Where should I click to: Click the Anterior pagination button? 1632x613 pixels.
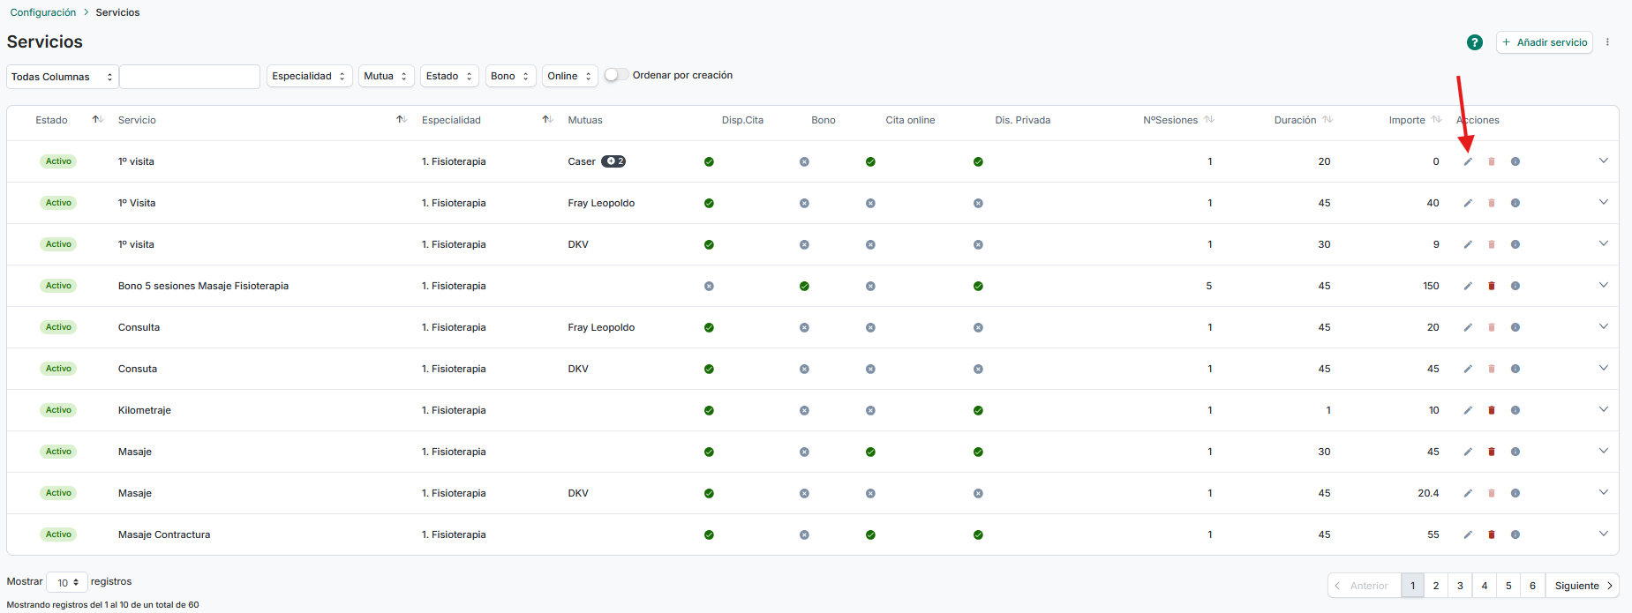[1364, 586]
